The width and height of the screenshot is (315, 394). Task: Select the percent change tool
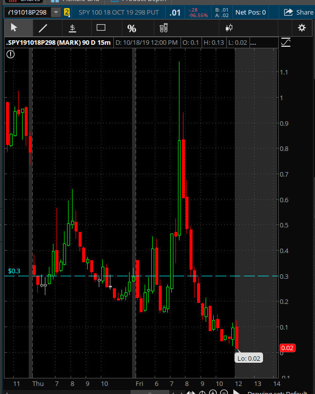[x=132, y=28]
